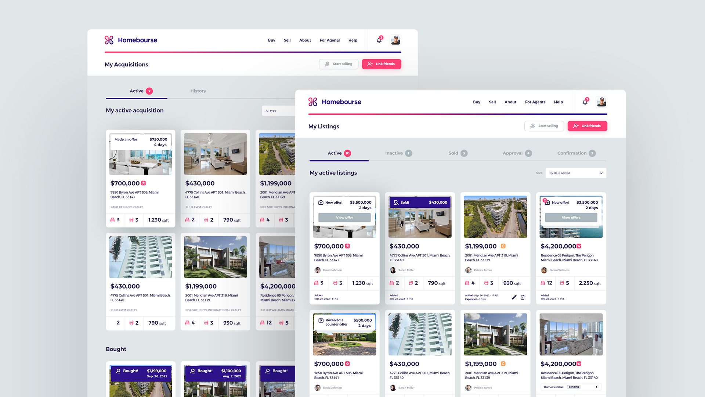Expand the Owner's status pending chevron
The width and height of the screenshot is (705, 397).
596,387
